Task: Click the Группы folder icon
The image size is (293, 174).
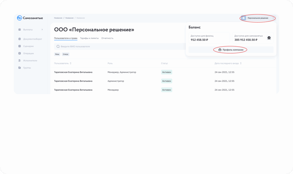Action: (19, 68)
